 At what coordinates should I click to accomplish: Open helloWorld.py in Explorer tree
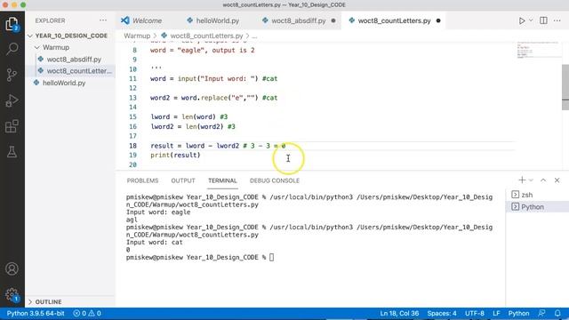click(70, 83)
